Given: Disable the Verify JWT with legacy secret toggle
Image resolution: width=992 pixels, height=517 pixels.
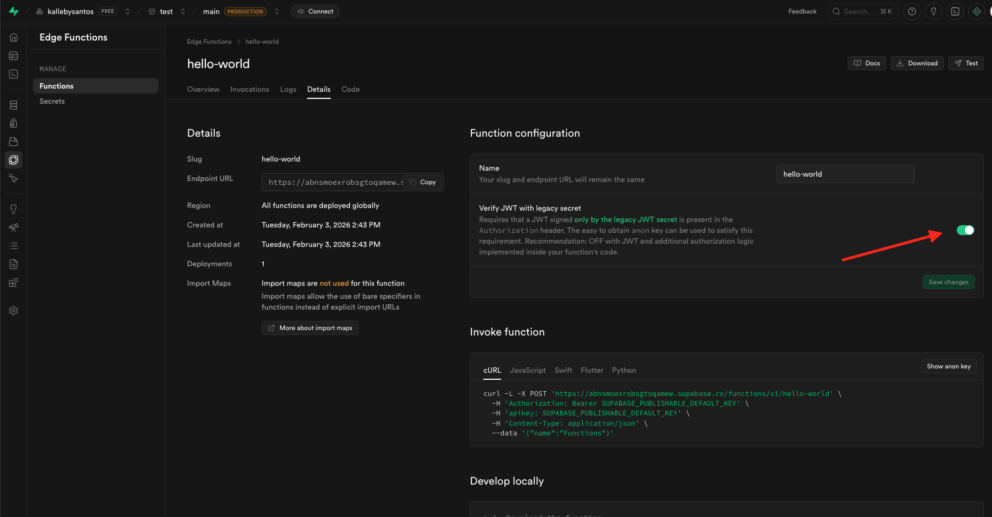Looking at the screenshot, I should pos(965,230).
